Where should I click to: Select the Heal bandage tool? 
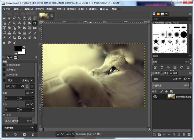pyautogui.click(x=29, y=38)
